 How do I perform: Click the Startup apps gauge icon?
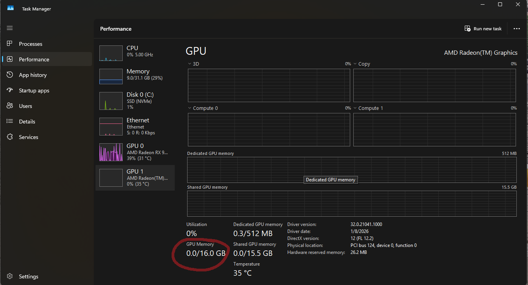click(10, 90)
